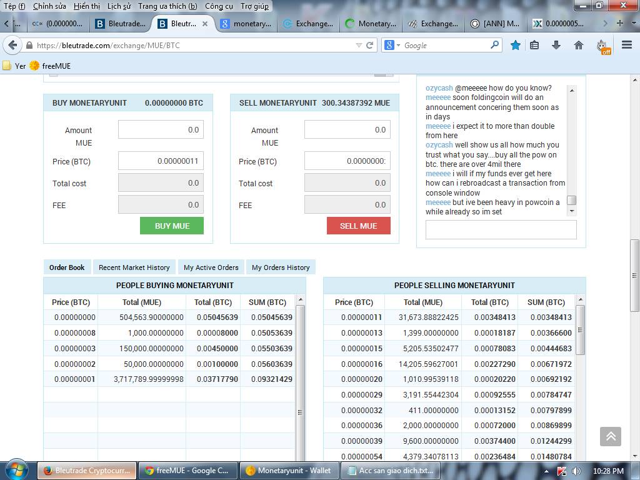This screenshot has height=480, width=640.
Task: Open Bleutrade Firefox taskbar item
Action: point(86,471)
